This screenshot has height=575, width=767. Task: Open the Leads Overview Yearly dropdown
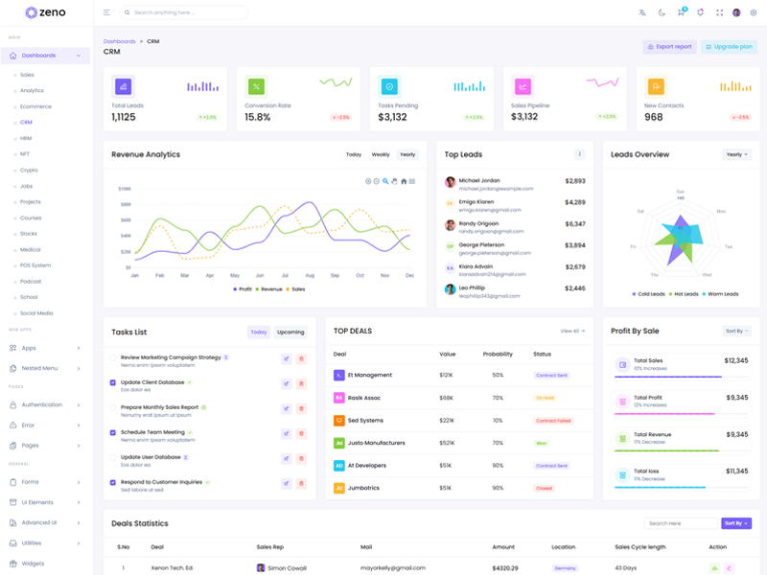coord(736,154)
